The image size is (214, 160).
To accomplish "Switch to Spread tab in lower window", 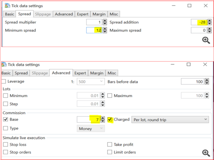I will click(21, 73).
